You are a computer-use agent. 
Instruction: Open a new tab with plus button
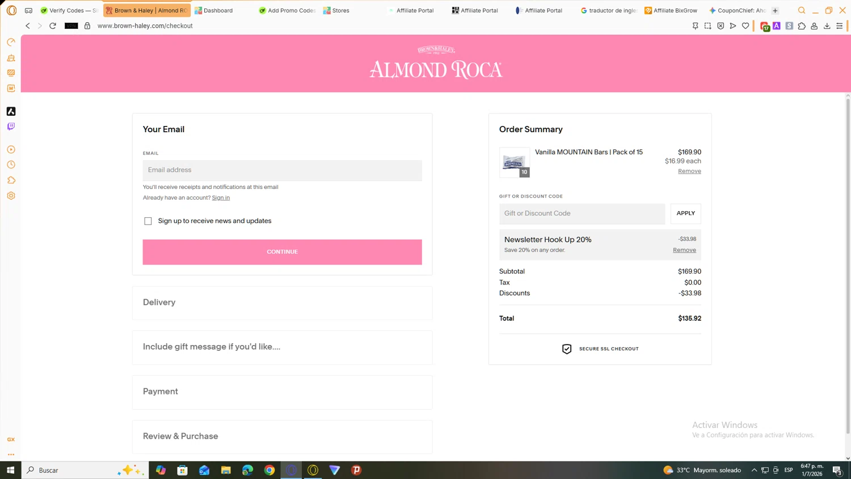click(775, 10)
